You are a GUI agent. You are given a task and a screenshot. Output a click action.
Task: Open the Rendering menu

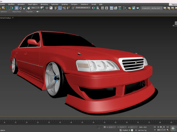click(x=44, y=4)
